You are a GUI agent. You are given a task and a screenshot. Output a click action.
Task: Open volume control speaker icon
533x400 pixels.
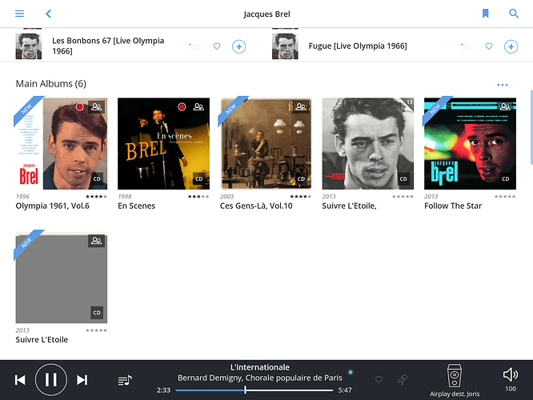click(511, 374)
